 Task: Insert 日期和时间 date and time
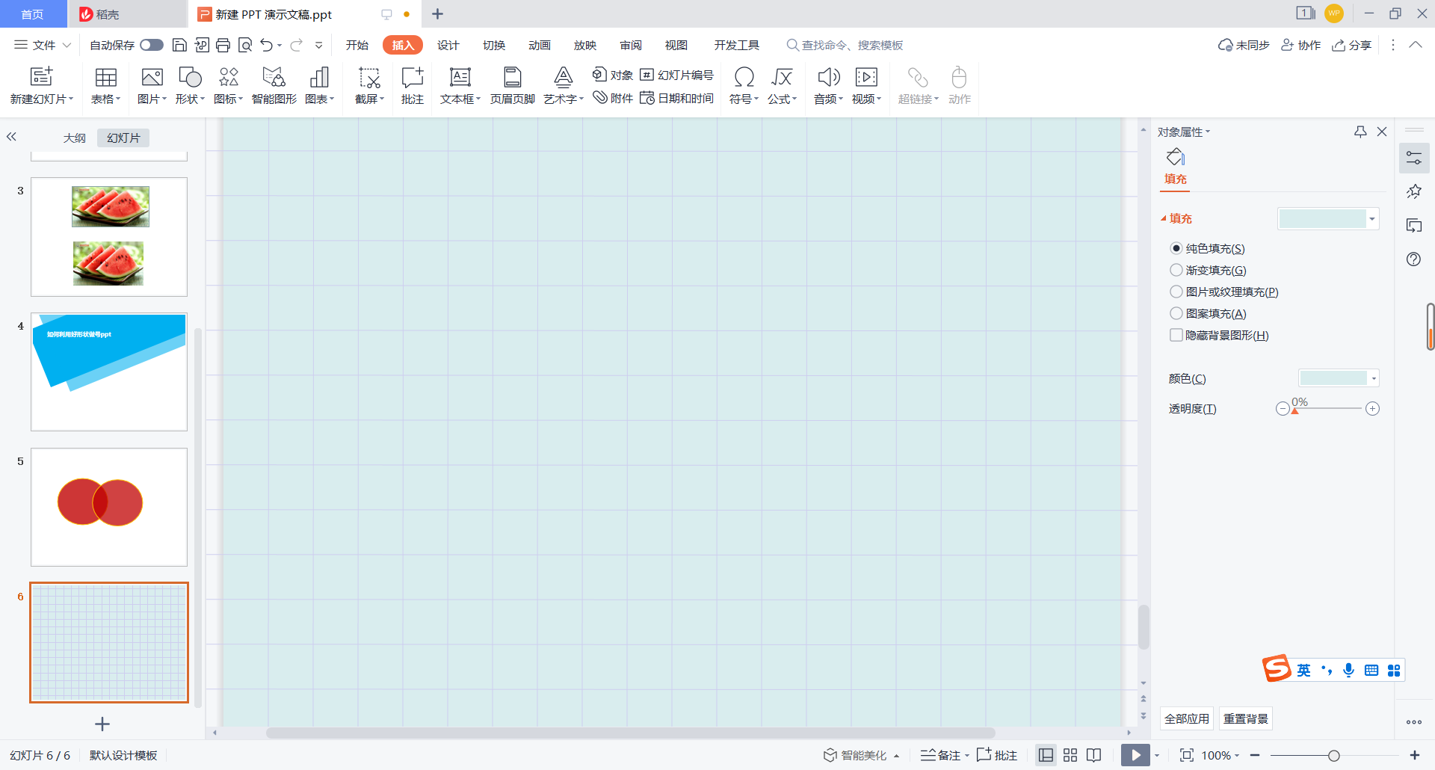pos(676,98)
